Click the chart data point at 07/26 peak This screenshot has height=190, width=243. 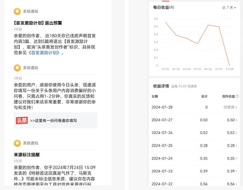click(x=208, y=25)
